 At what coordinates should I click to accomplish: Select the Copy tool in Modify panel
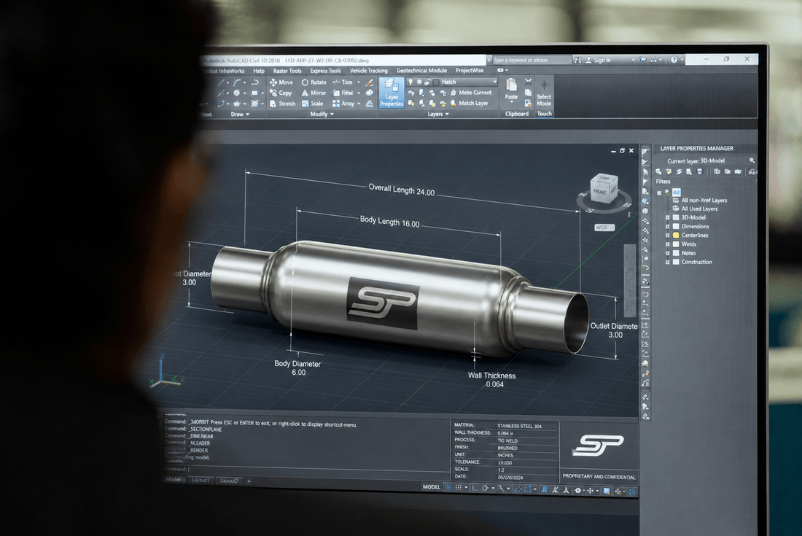tap(281, 93)
